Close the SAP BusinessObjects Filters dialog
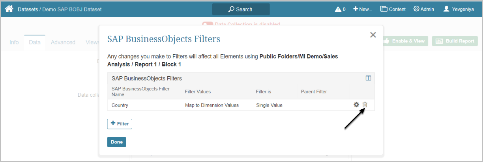Image resolution: width=483 pixels, height=162 pixels. pyautogui.click(x=373, y=35)
